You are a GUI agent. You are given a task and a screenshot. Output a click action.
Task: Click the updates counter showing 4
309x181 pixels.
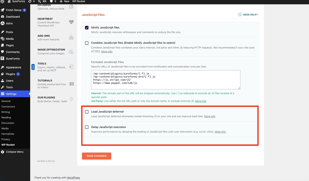pos(31,2)
